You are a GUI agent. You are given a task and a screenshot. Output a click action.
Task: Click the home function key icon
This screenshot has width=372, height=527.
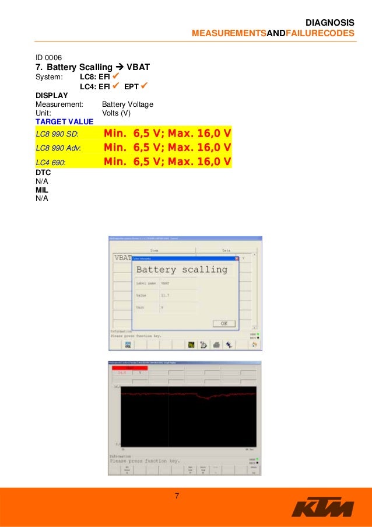coord(254,345)
